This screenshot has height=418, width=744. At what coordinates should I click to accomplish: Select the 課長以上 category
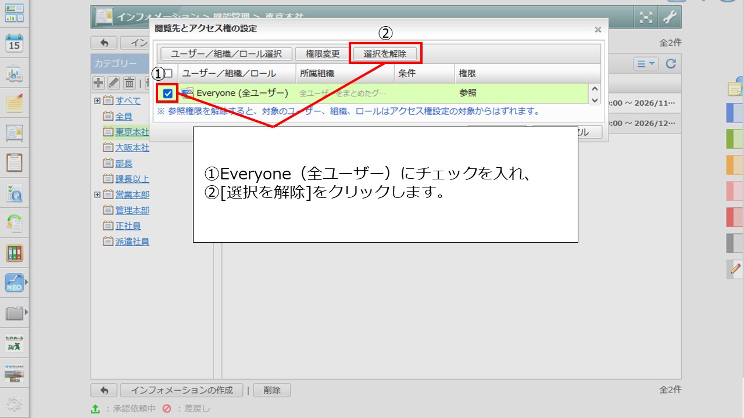(x=133, y=179)
